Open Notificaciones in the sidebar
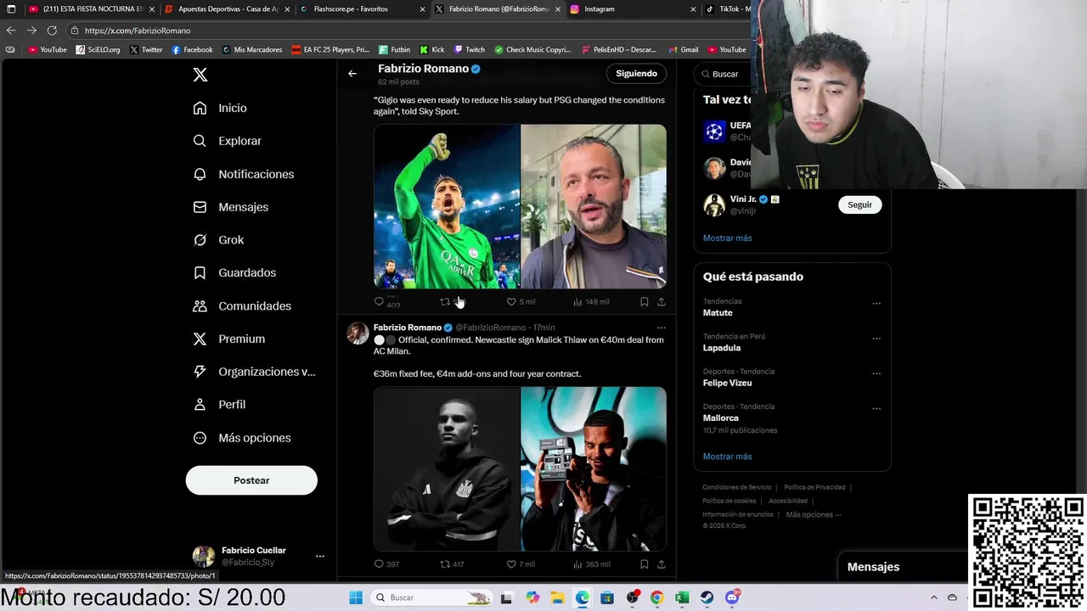This screenshot has width=1087, height=611. pyautogui.click(x=244, y=174)
